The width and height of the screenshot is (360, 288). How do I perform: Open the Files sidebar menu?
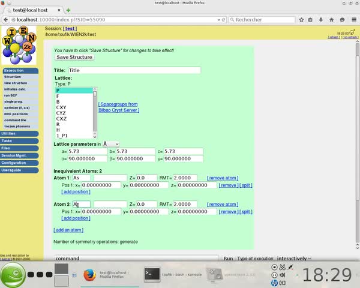19,148
